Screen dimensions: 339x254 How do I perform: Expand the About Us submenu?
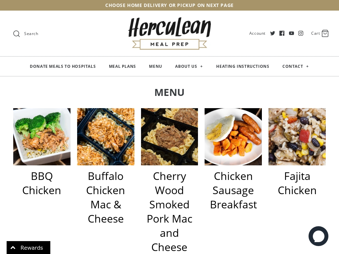pyautogui.click(x=201, y=66)
